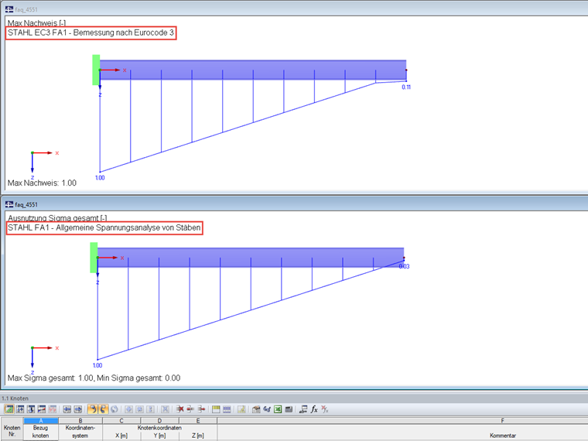Select column D header in Knoten table
588x441 pixels.
tap(159, 421)
